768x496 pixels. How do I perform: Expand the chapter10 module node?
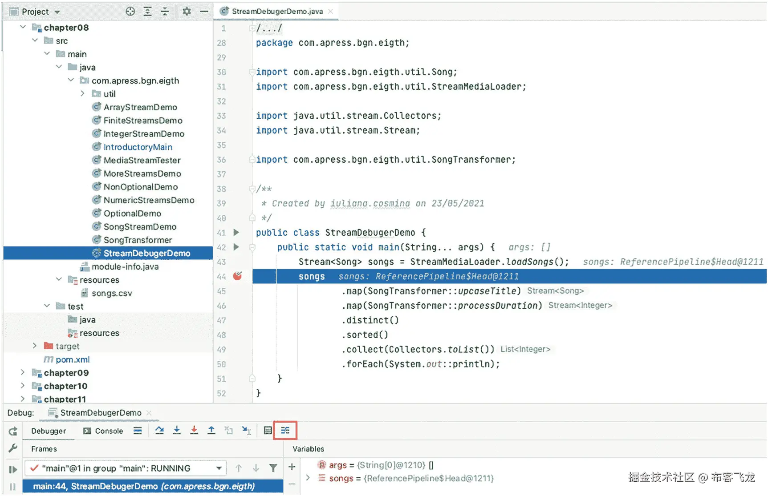(x=23, y=386)
